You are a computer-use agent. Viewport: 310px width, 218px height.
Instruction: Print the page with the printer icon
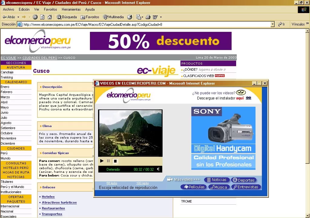[x=148, y=17]
